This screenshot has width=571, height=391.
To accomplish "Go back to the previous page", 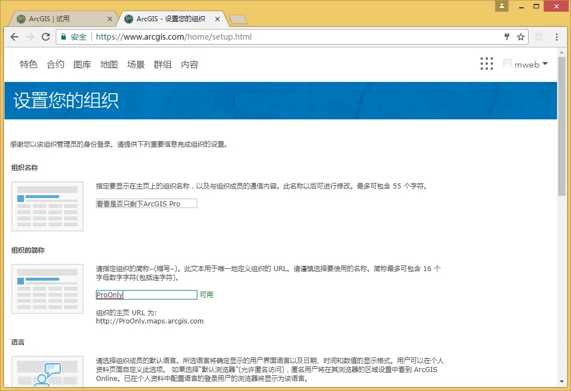I will click(x=14, y=37).
